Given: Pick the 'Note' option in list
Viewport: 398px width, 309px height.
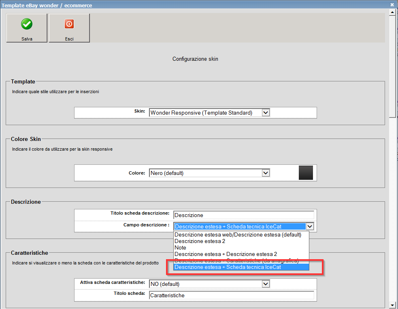Looking at the screenshot, I should 241,247.
